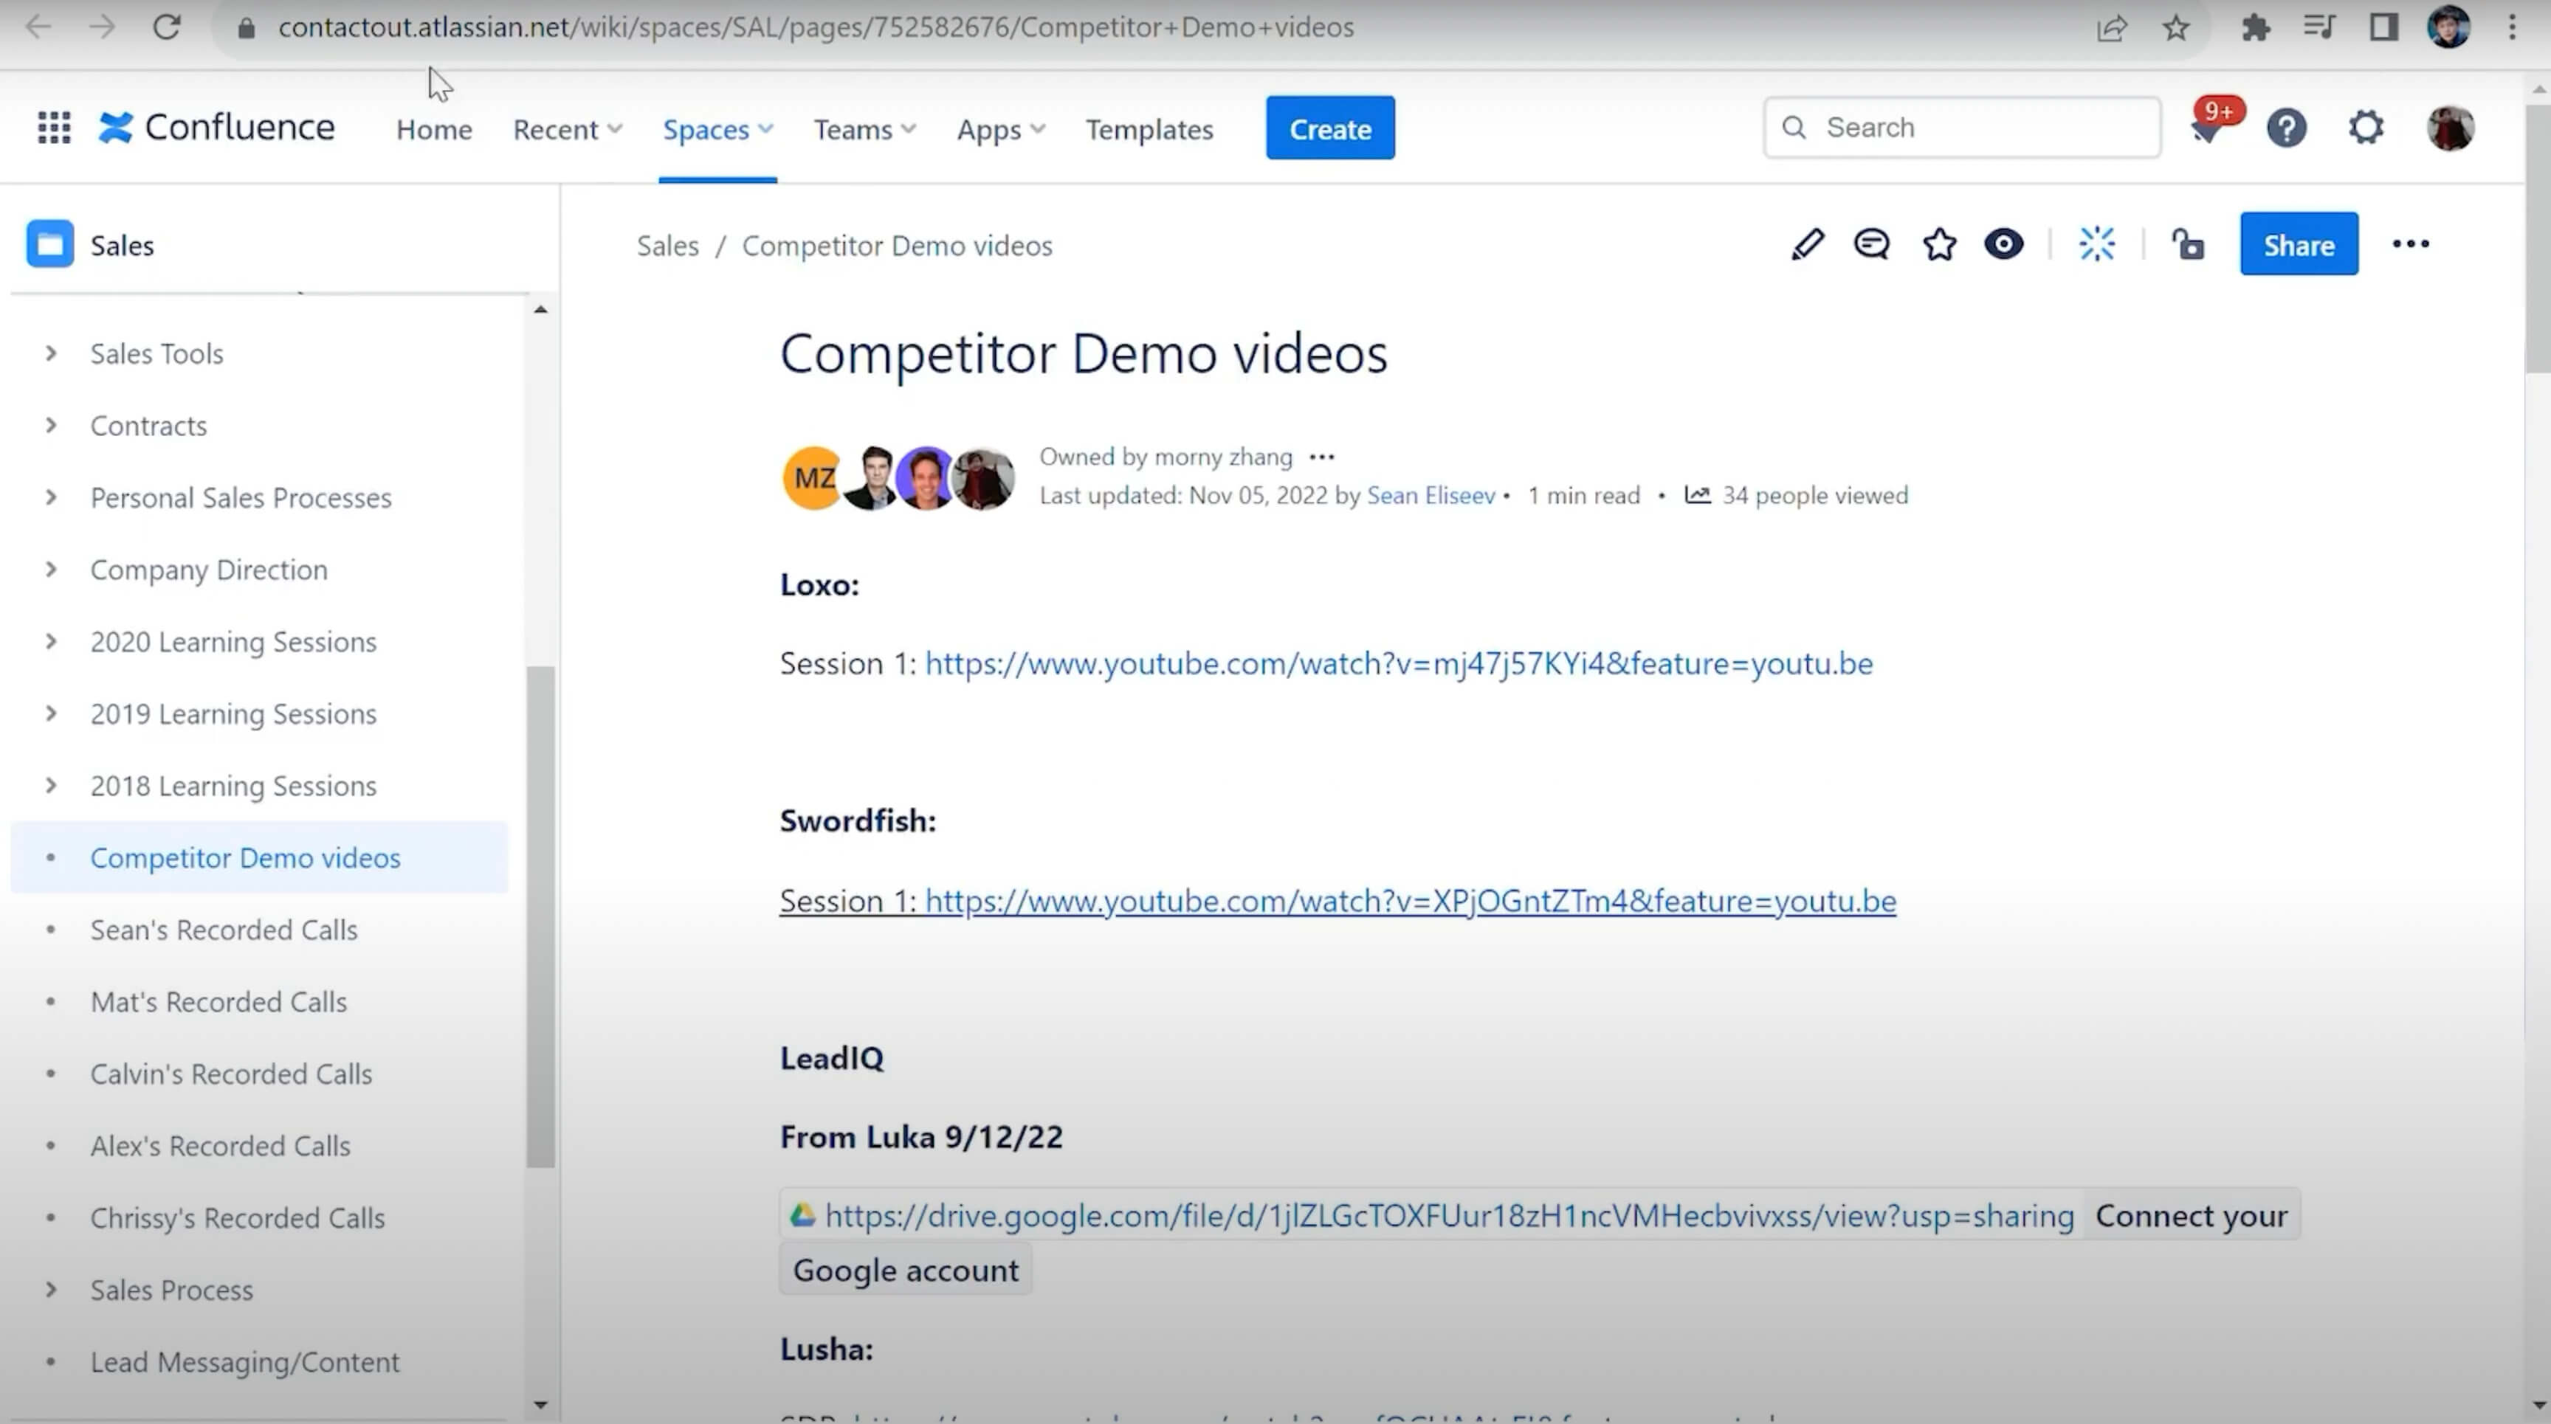Click the blue Share button

[2299, 244]
